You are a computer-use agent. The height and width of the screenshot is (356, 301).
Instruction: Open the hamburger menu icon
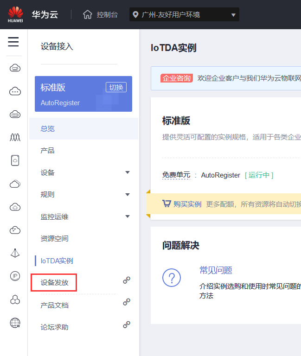(13, 42)
